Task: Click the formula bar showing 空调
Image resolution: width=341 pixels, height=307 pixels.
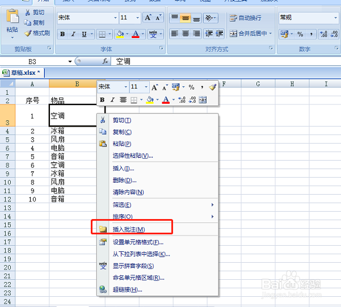Action: (x=226, y=62)
